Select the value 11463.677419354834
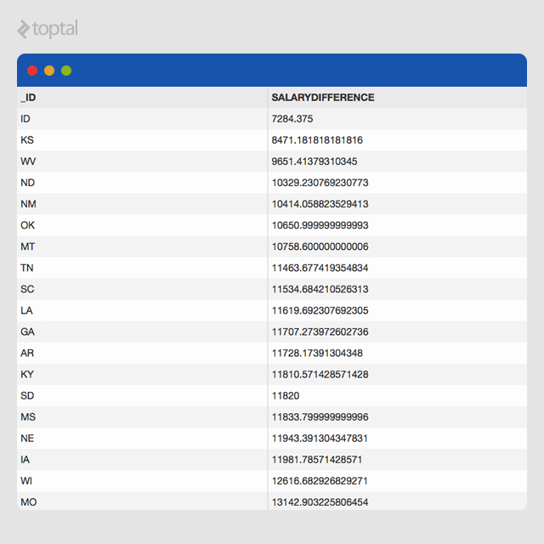The height and width of the screenshot is (544, 544). [320, 269]
